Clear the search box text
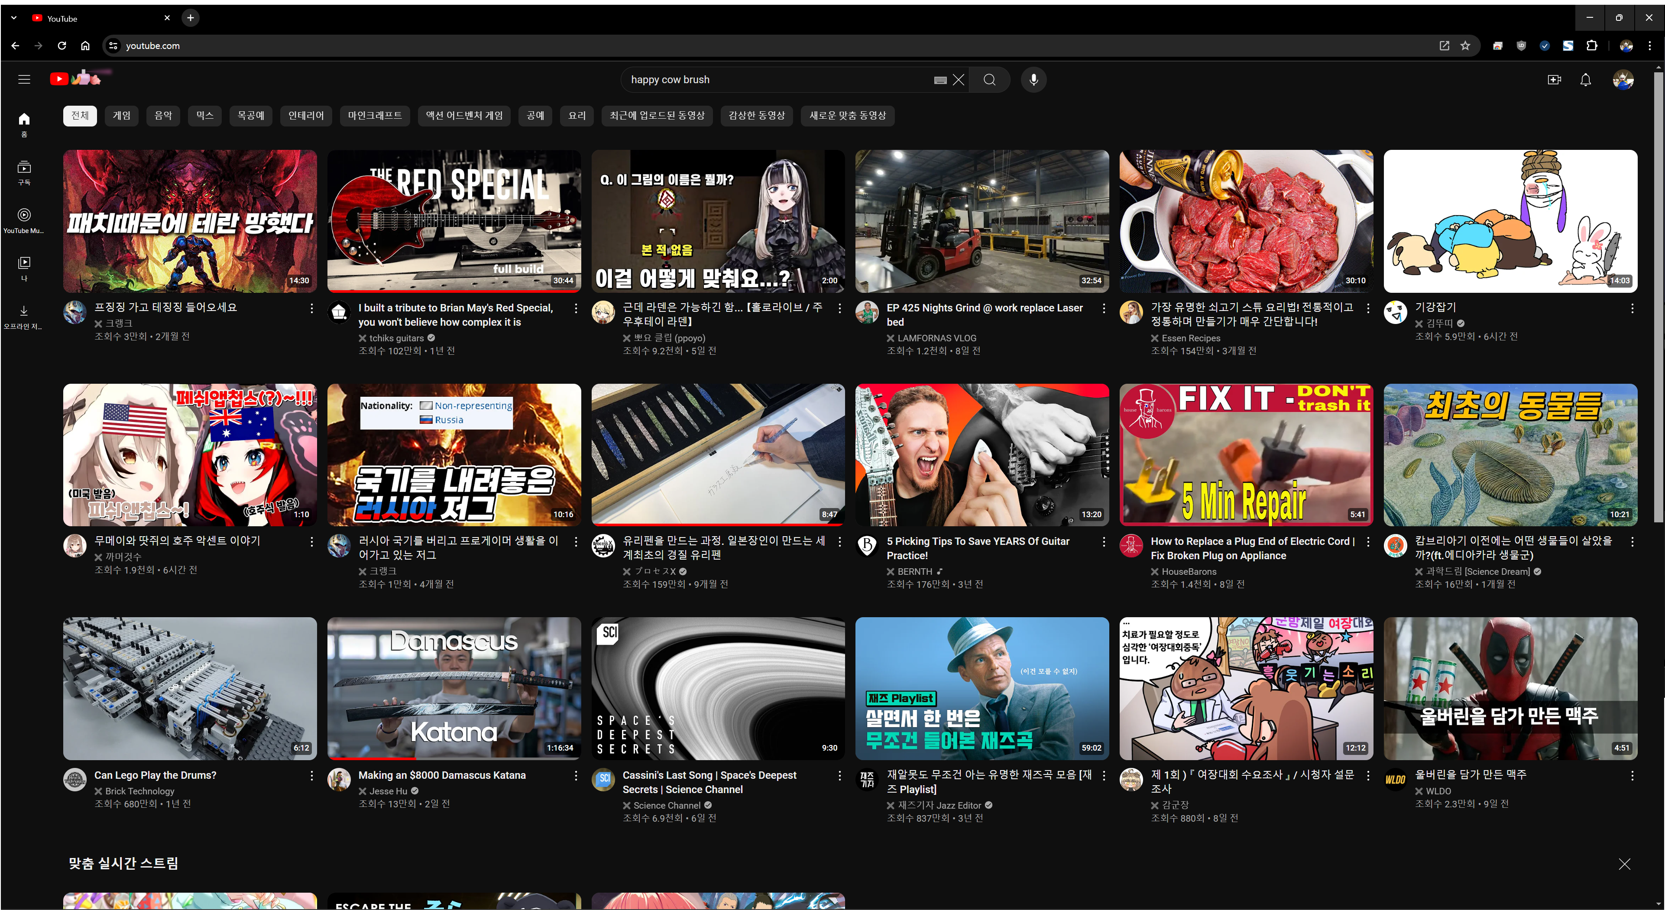 point(959,80)
